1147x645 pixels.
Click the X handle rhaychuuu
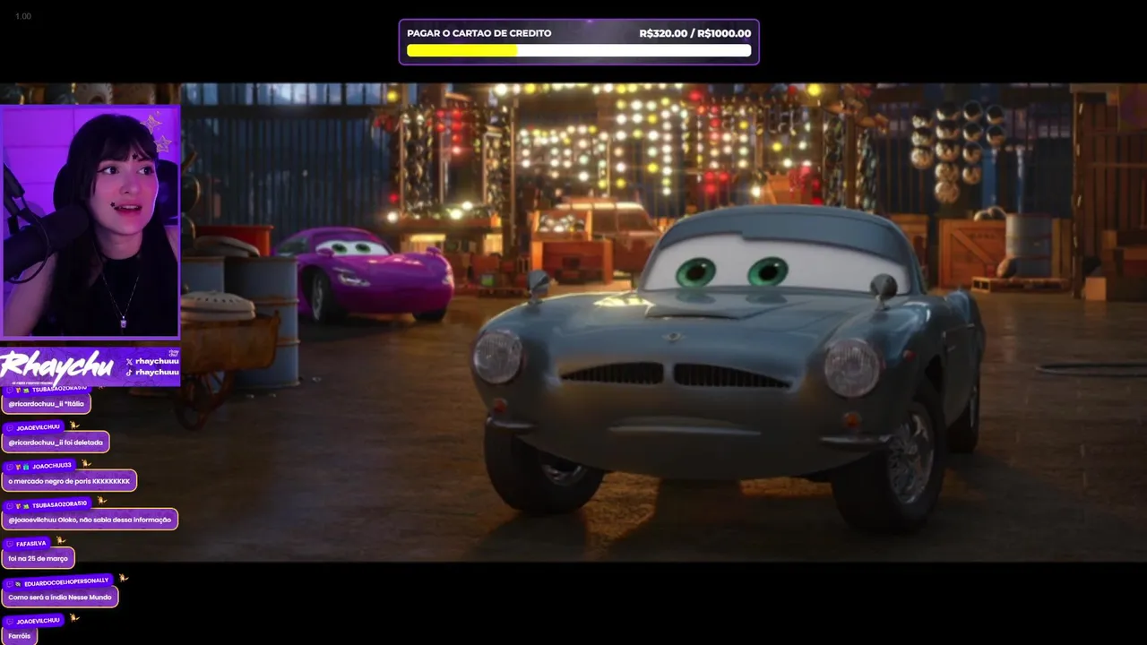152,361
